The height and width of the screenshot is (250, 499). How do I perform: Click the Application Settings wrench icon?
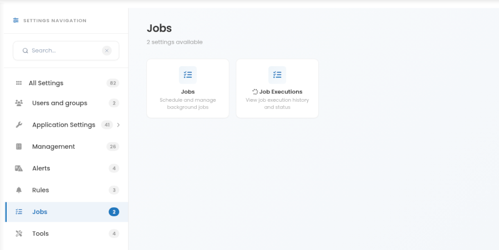pos(19,125)
